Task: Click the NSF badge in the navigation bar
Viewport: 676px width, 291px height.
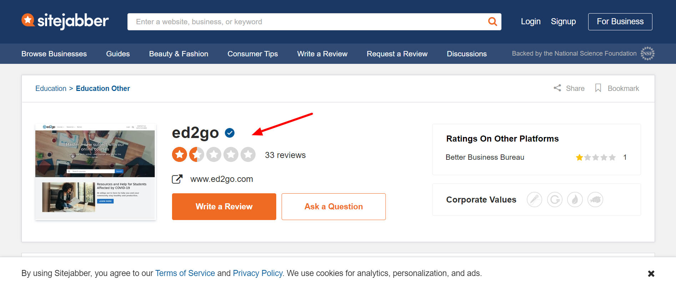Action: (647, 53)
